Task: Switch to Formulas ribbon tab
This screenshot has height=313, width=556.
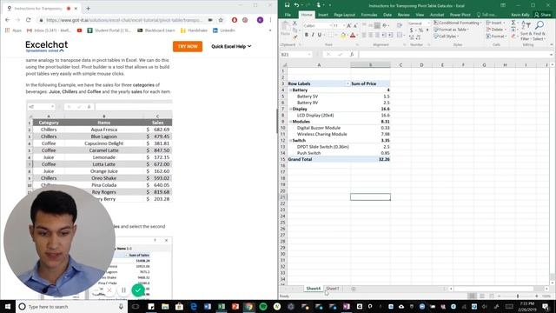Action: (369, 15)
